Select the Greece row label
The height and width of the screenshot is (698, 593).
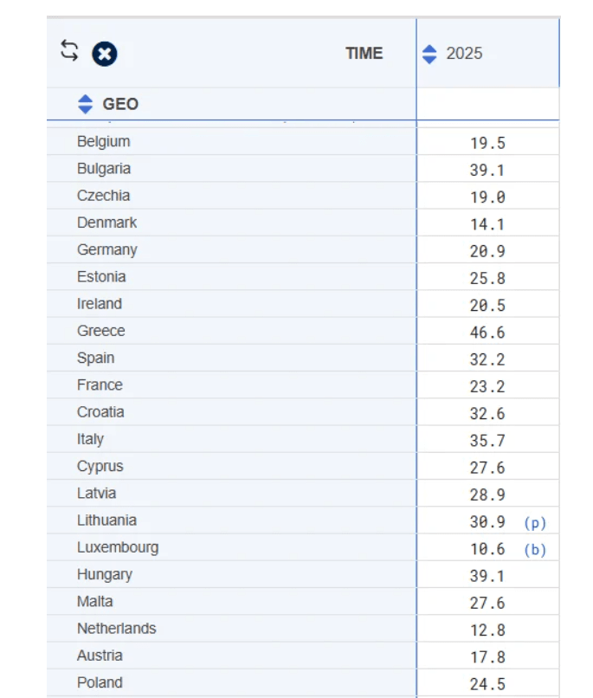[x=101, y=331]
